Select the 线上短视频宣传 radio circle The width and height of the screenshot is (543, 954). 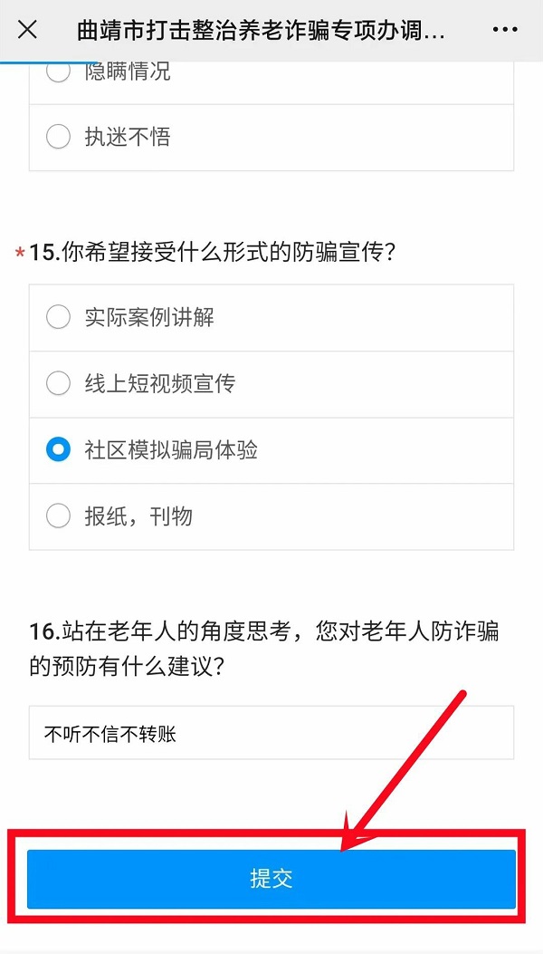(x=58, y=383)
